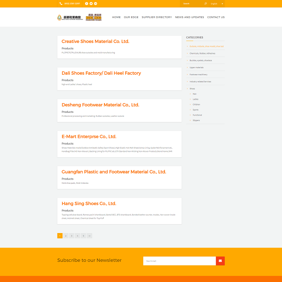Open the Facebook social icon

87,4
